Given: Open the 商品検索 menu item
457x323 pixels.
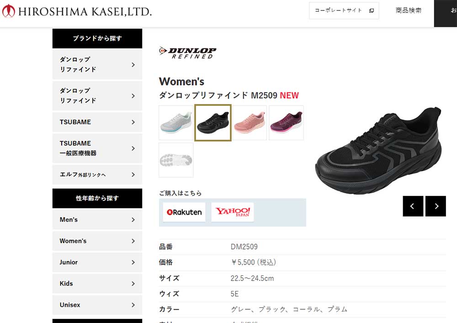Looking at the screenshot, I should tap(408, 11).
